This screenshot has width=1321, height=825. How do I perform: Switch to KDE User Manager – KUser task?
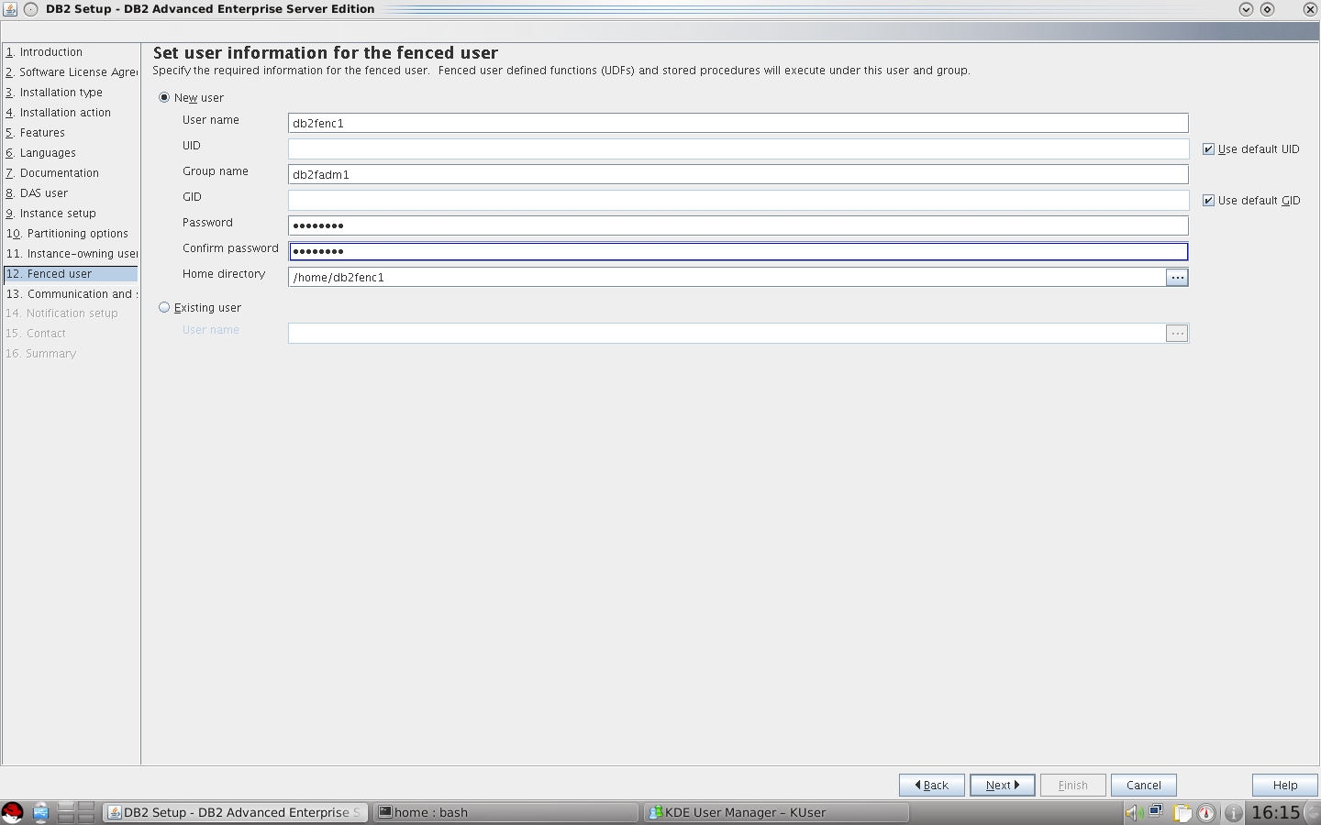[x=776, y=812]
